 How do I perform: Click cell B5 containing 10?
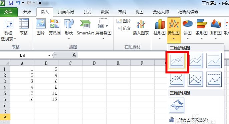pyautogui.click(x=46, y=93)
